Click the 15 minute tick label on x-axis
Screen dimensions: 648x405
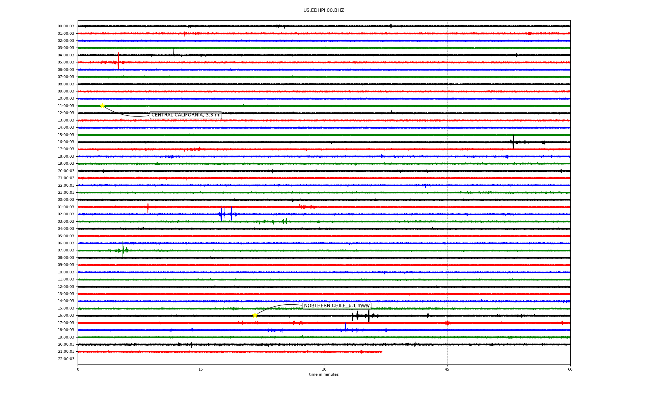click(201, 369)
